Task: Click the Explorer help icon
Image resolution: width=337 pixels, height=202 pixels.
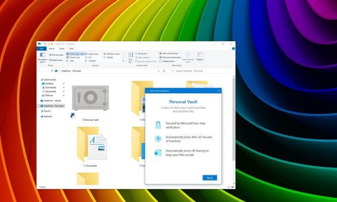Action: click(x=233, y=48)
